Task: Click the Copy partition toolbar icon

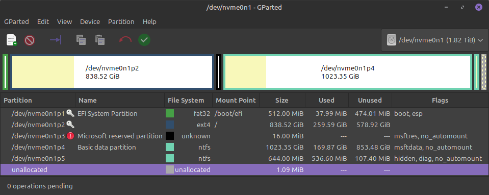Action: coord(81,40)
